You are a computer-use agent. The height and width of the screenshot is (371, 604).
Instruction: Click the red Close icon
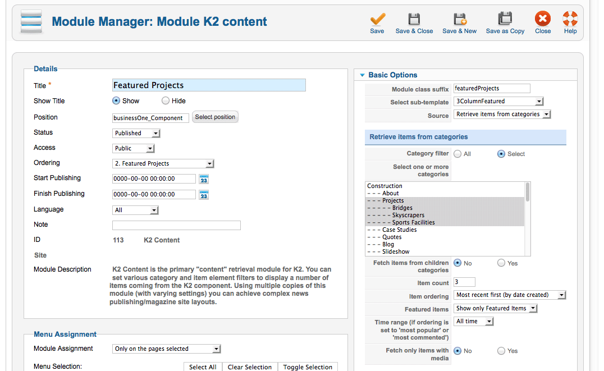coord(543,19)
